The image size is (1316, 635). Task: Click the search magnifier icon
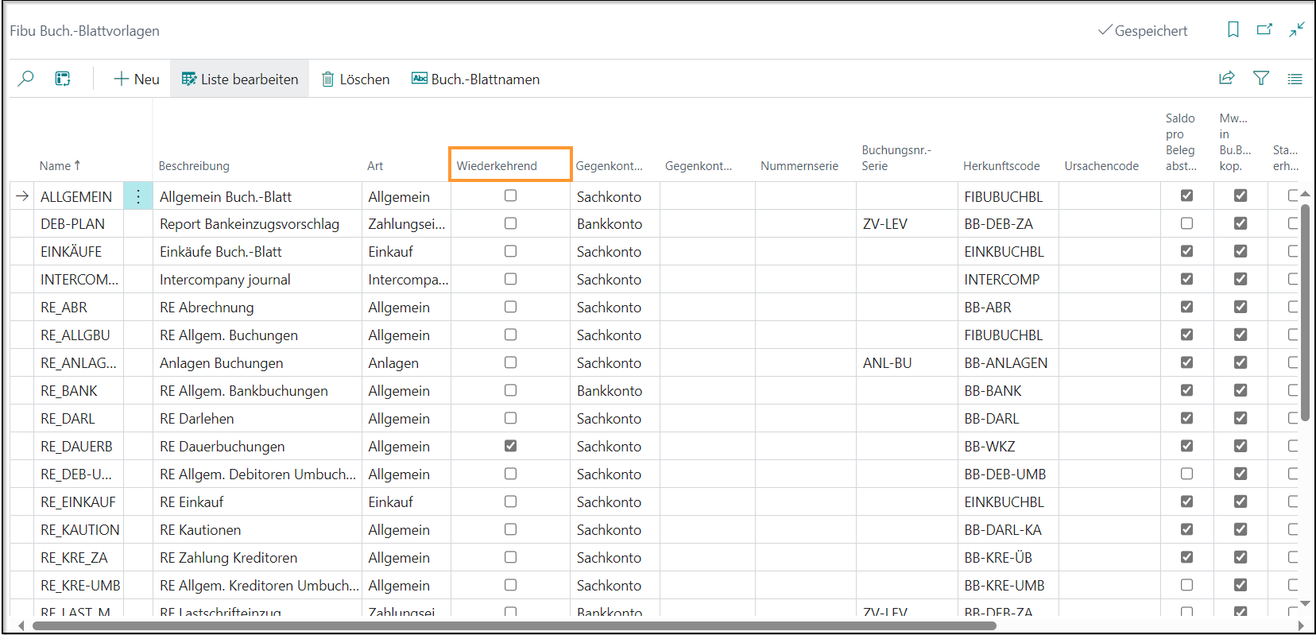[25, 79]
